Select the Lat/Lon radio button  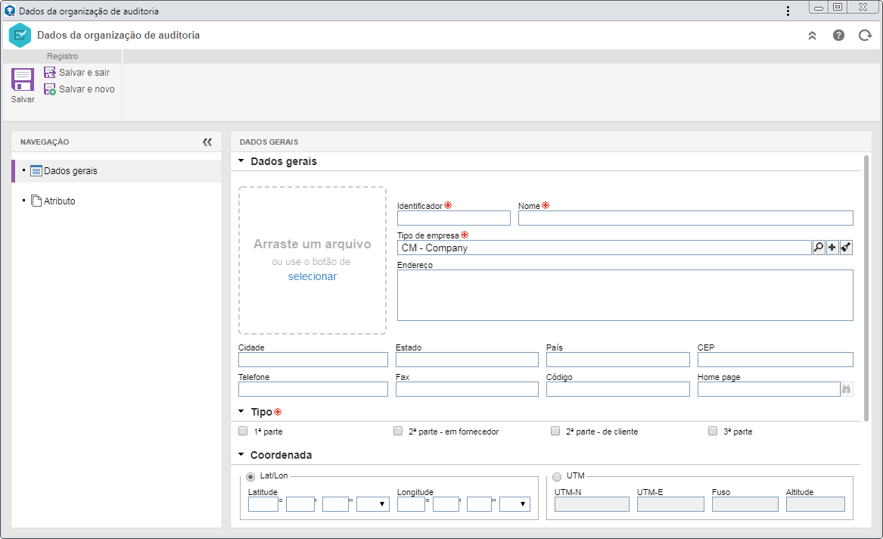[x=250, y=476]
